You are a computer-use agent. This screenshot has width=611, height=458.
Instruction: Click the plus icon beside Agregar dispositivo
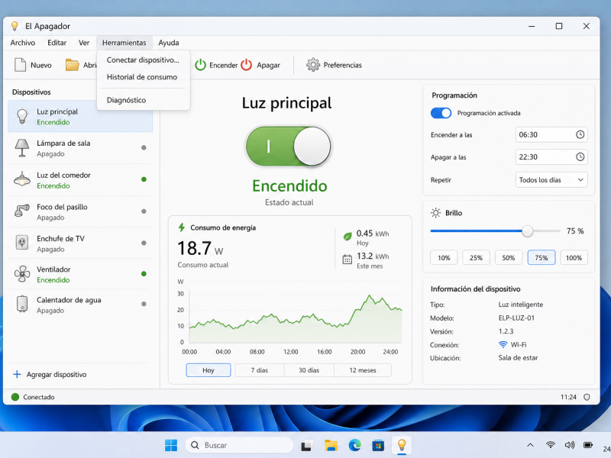[x=17, y=374]
